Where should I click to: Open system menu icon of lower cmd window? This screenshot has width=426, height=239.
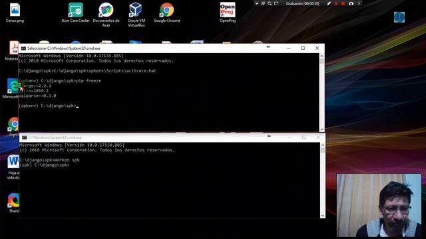(x=24, y=137)
